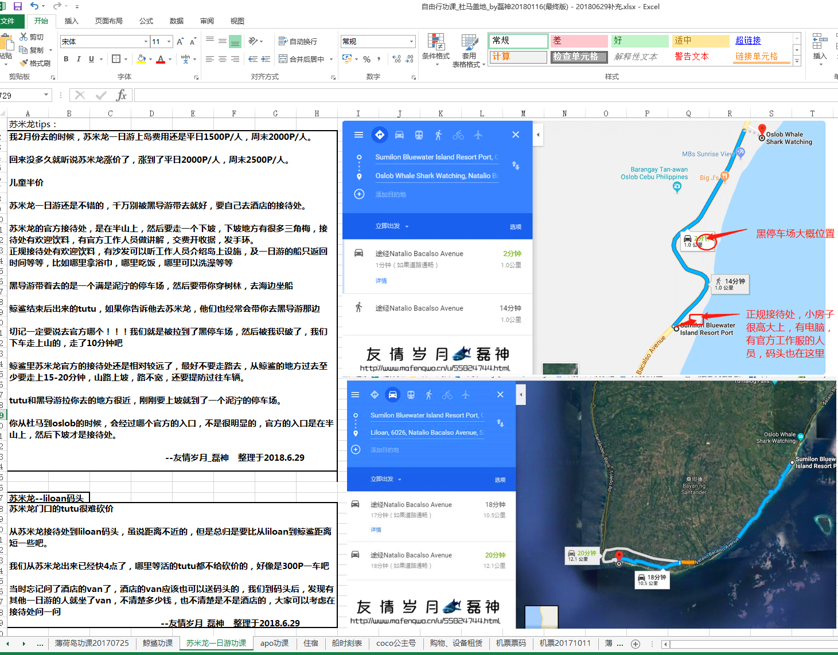Open the font size 11 dropdown
Image resolution: width=838 pixels, height=655 pixels.
169,42
